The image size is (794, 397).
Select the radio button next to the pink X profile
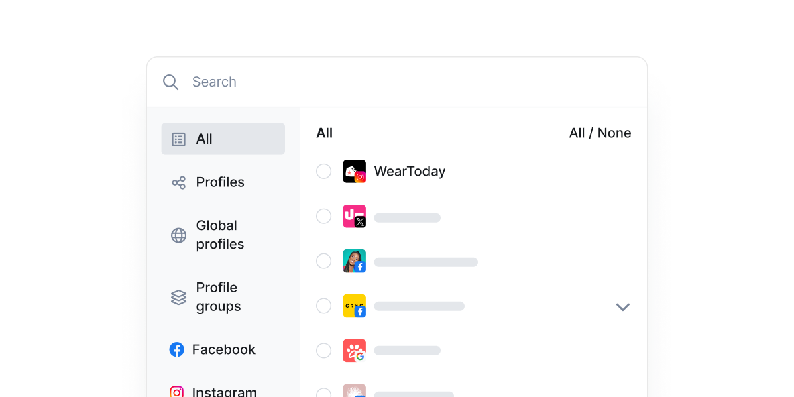point(323,216)
